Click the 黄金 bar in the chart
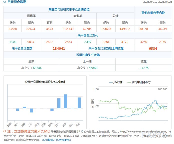Image resolution: width=174 pixels, height=144 pixels. 79,103
